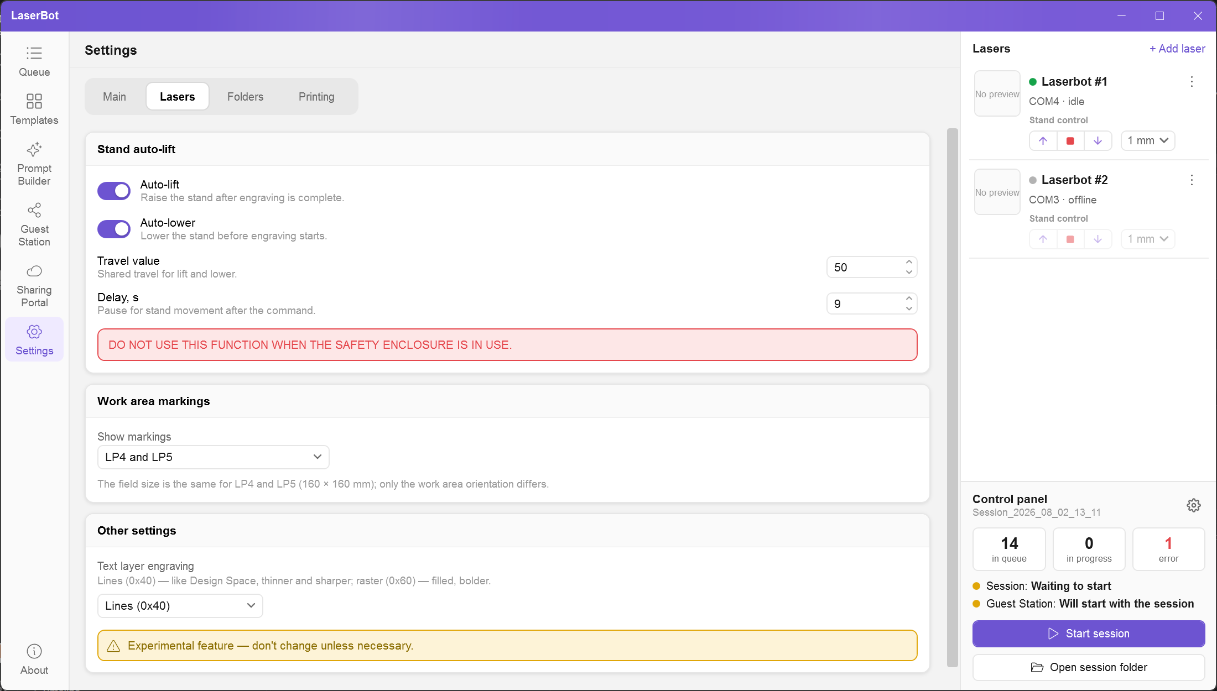Go to Guest Station
This screenshot has width=1217, height=691.
pos(34,225)
